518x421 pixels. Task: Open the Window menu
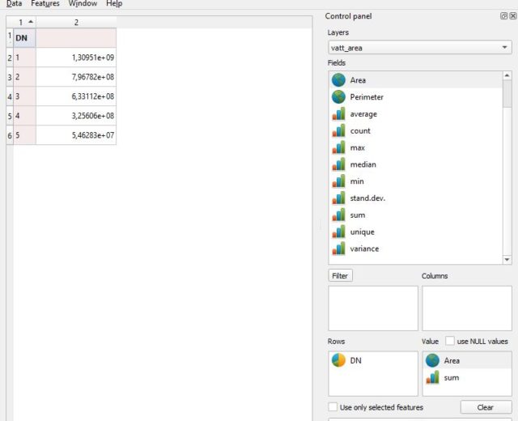[83, 4]
